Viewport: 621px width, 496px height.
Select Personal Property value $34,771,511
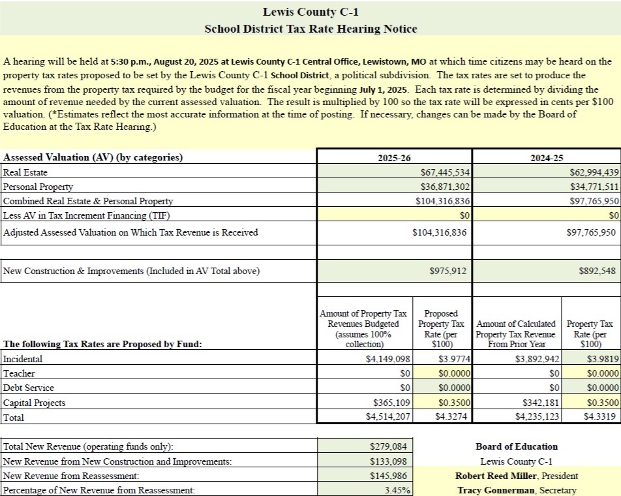pos(594,187)
